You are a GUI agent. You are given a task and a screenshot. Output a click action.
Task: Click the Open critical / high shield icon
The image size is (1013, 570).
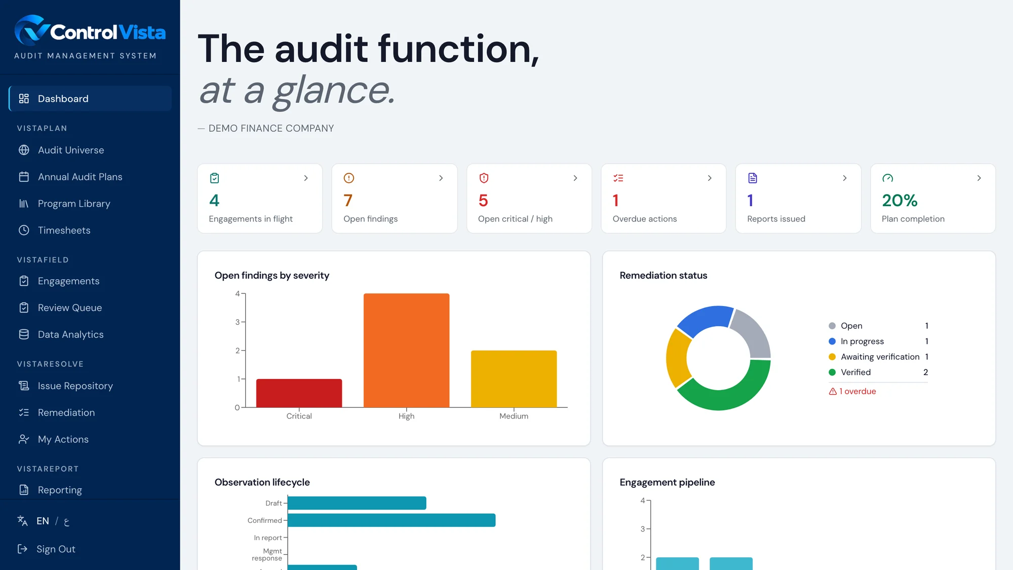[484, 178]
